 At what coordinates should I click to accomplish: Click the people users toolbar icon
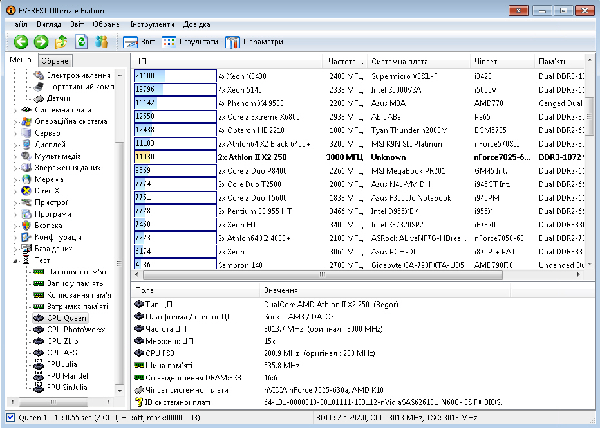click(102, 42)
